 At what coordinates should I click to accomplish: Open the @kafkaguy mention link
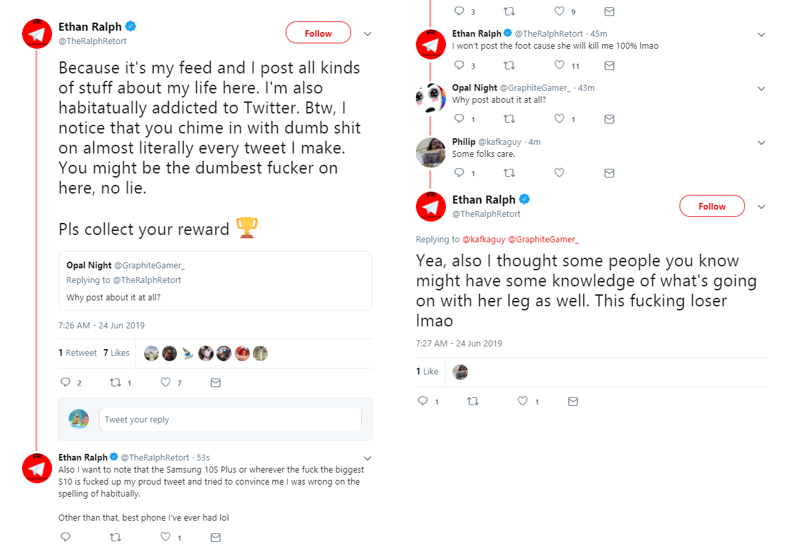click(483, 240)
